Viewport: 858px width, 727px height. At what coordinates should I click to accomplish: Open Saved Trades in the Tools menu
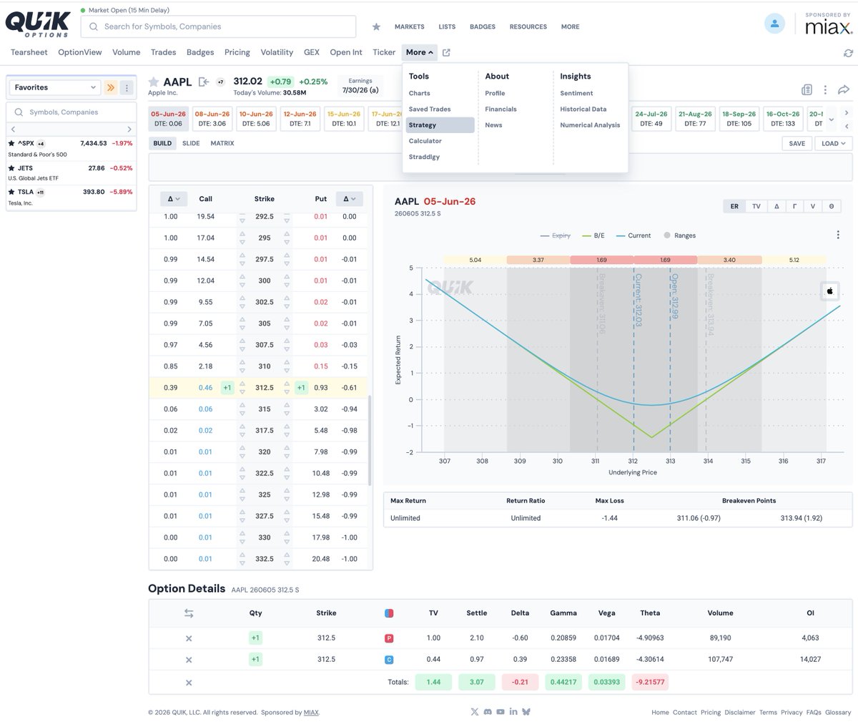(430, 109)
